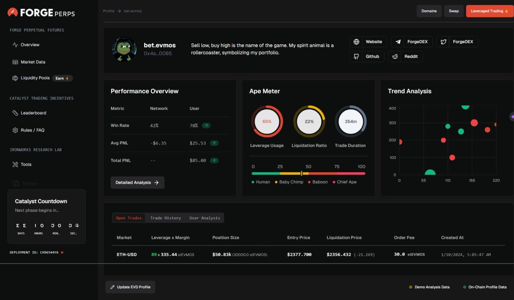Click the Liquidation Ratio 22% gauge
514x300 pixels.
(309, 121)
